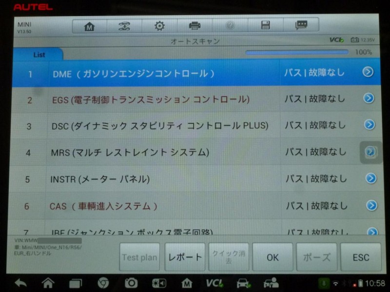Open details arrow for DSC row
Viewport: 390px width, 292px height.
(x=370, y=125)
